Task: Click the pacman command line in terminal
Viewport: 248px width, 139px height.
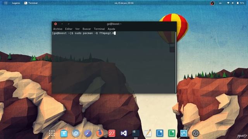Action: pyautogui.click(x=84, y=33)
